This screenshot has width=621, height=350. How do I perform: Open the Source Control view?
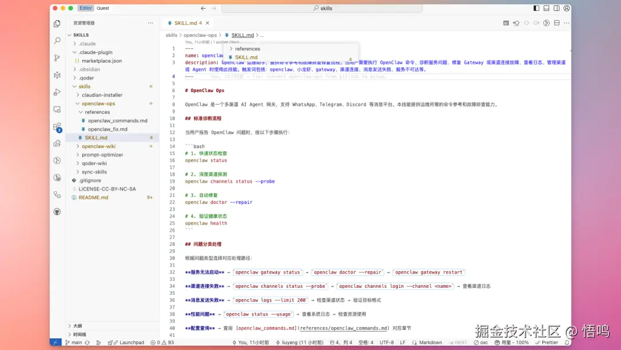point(57,58)
